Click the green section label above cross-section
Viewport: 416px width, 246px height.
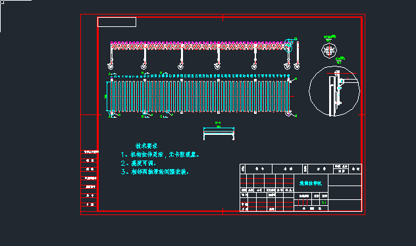click(x=218, y=123)
